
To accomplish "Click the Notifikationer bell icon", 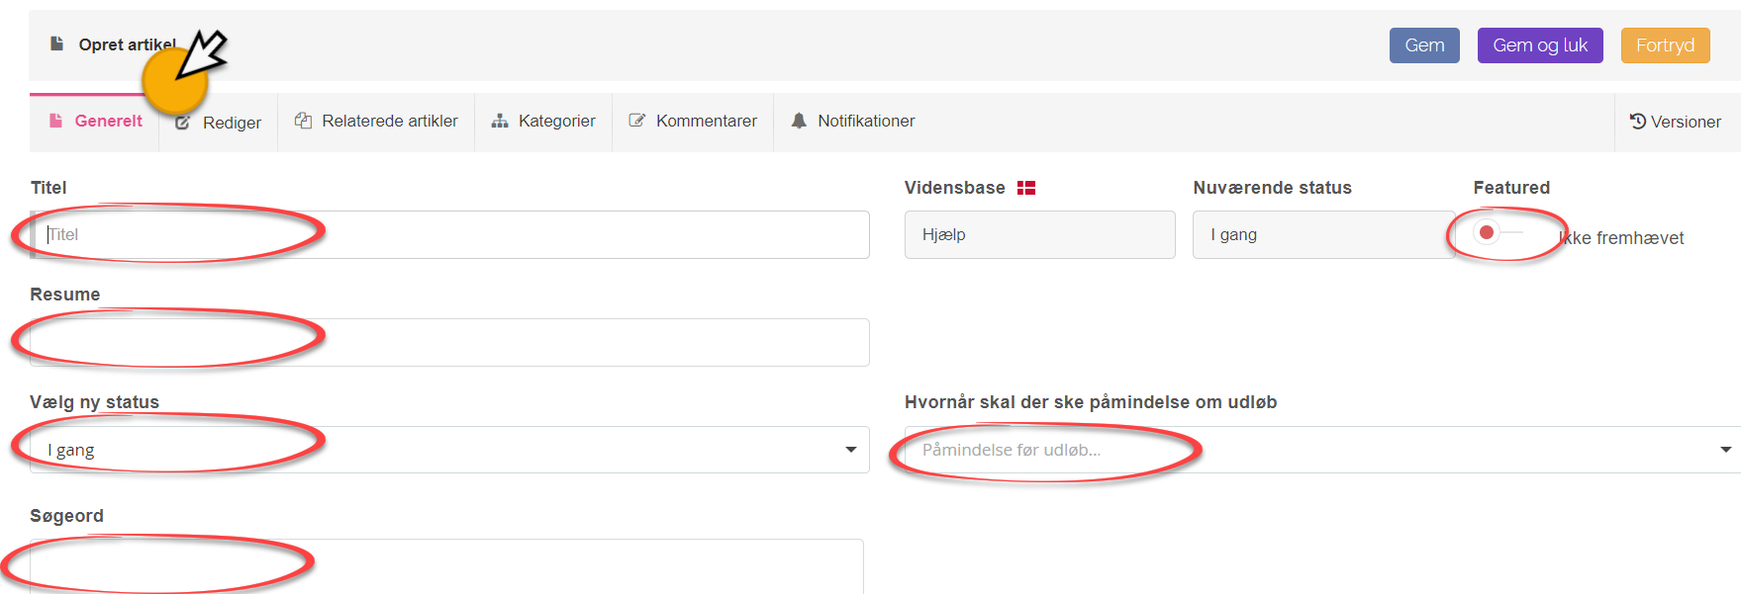I will click(x=799, y=121).
